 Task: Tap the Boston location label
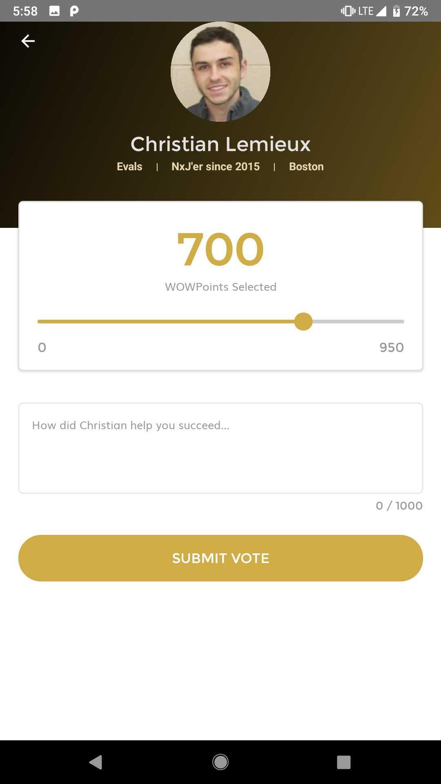tap(306, 167)
